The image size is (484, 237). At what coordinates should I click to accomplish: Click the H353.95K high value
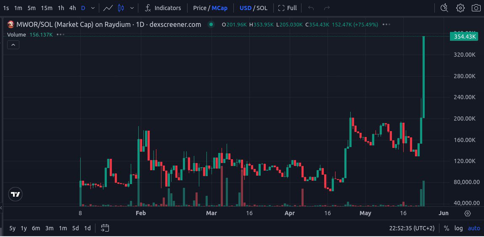point(262,24)
